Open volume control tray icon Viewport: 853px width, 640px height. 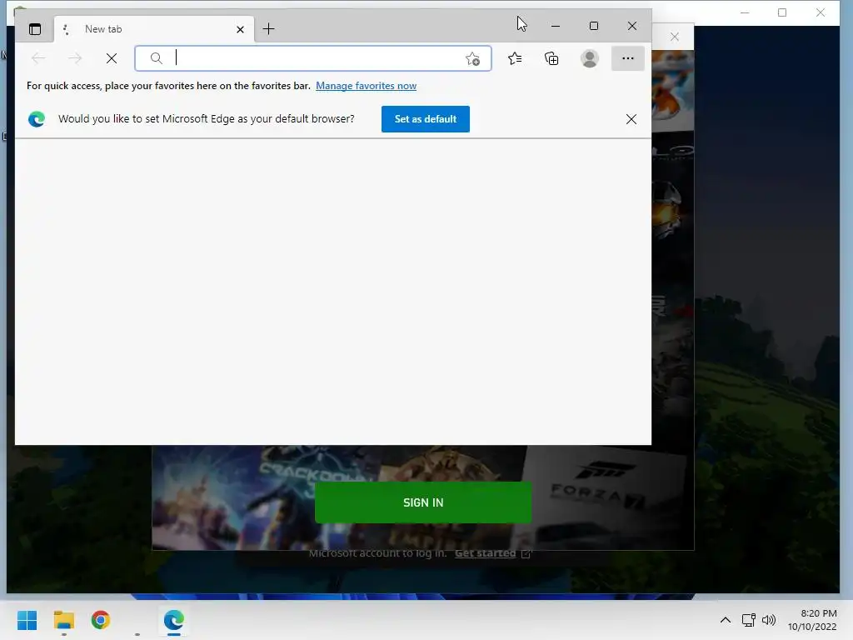(769, 620)
